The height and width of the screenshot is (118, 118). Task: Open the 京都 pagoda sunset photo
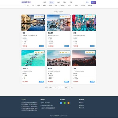click(84, 58)
